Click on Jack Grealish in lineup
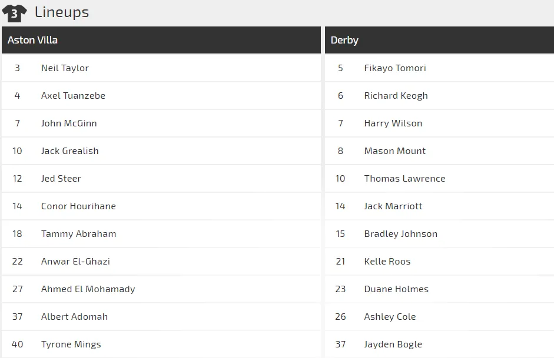Screen dimensions: 554x358 pyautogui.click(x=69, y=151)
